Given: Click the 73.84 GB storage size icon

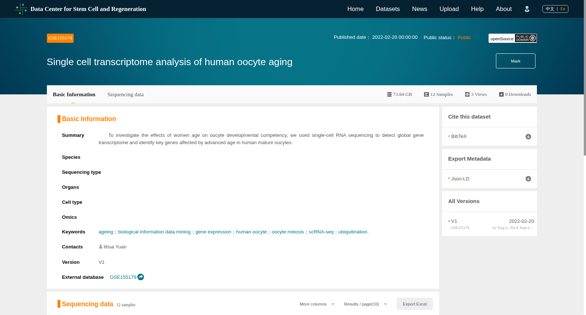Looking at the screenshot, I should [x=389, y=94].
